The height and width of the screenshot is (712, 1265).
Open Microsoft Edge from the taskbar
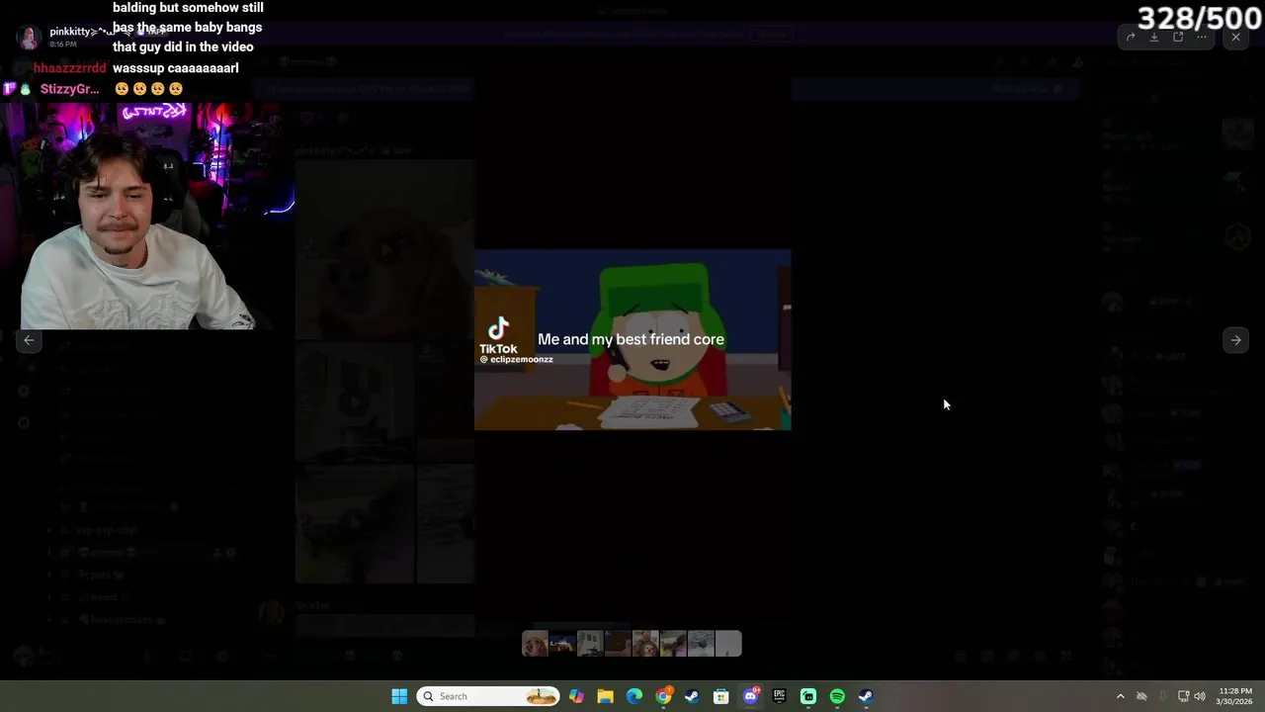point(634,696)
